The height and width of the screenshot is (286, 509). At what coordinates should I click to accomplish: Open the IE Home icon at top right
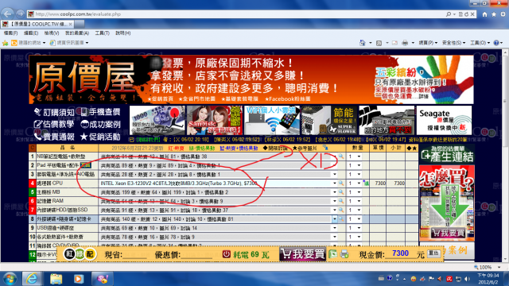(x=484, y=14)
